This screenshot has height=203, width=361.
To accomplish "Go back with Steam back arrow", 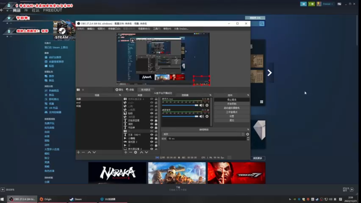I will point(2,10).
